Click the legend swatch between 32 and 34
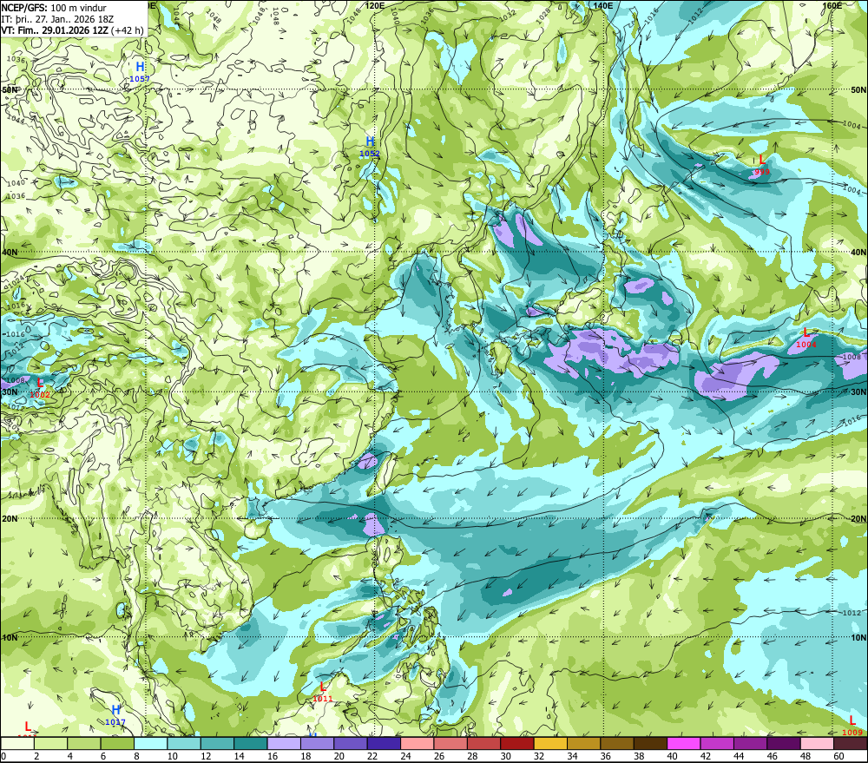868x763 pixels. [x=550, y=743]
